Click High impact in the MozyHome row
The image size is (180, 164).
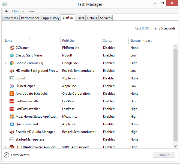[x=134, y=117]
